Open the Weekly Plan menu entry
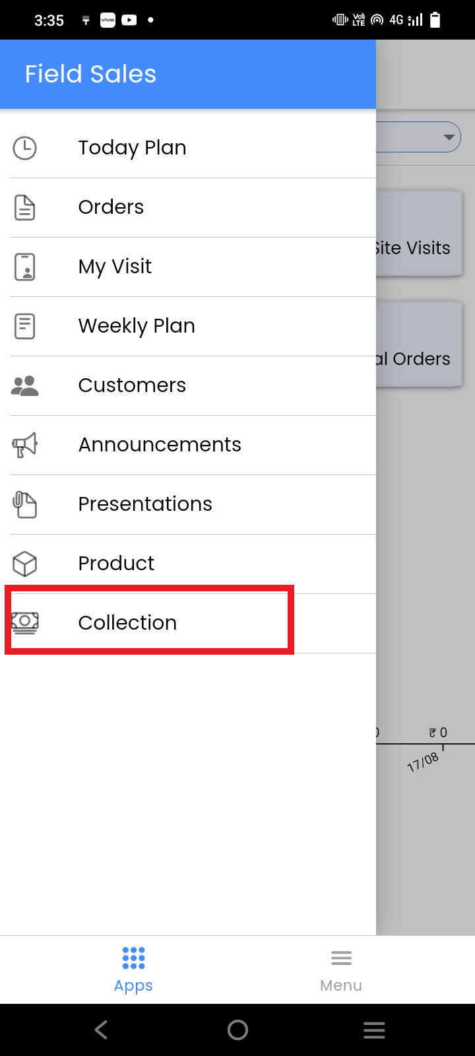Image resolution: width=475 pixels, height=1056 pixels. point(137,326)
